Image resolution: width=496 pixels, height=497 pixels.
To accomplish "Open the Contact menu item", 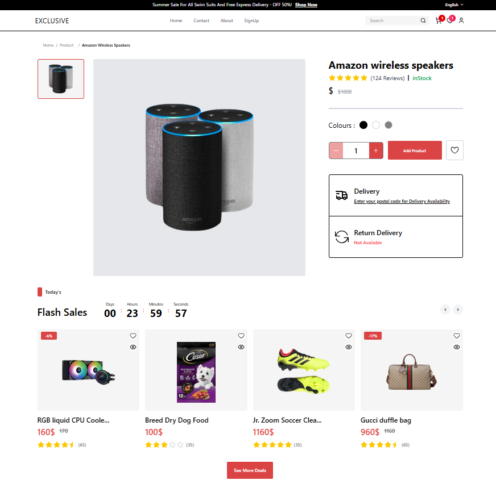I will coord(201,20).
